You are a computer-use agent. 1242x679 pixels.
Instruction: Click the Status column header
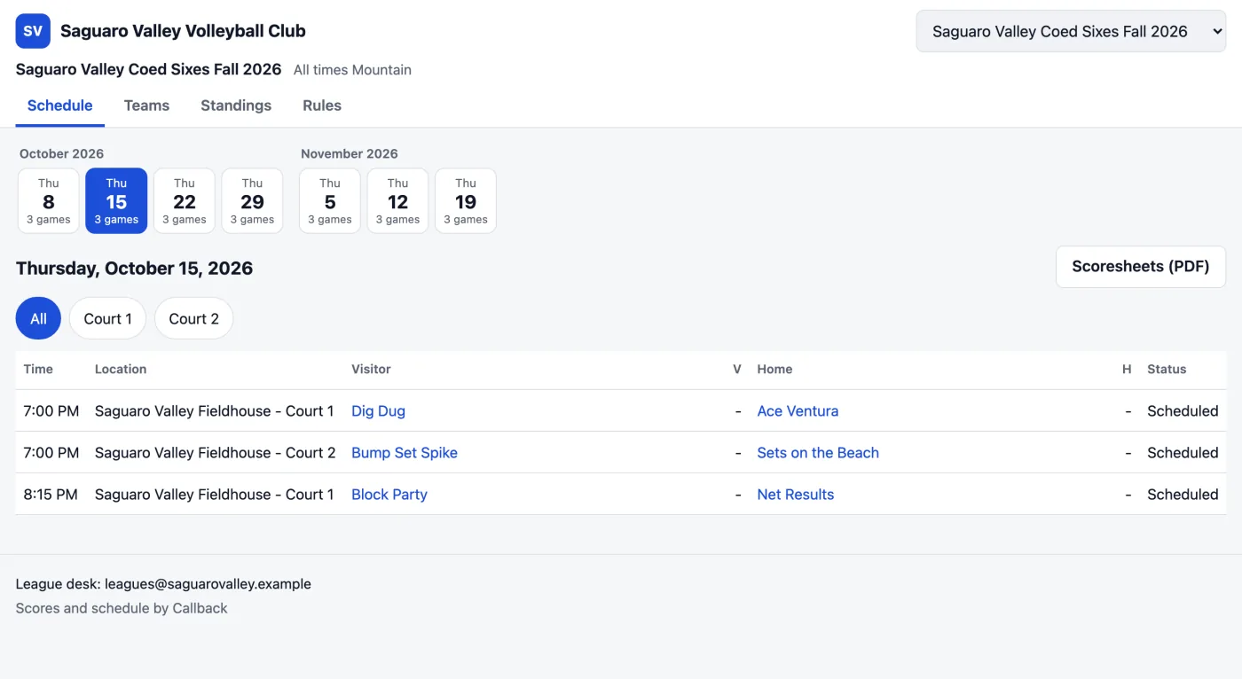(x=1167, y=370)
